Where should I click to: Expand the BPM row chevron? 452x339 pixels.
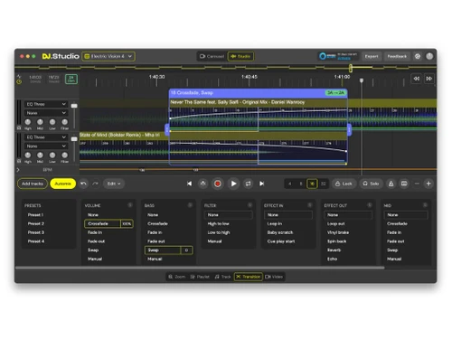pos(18,170)
